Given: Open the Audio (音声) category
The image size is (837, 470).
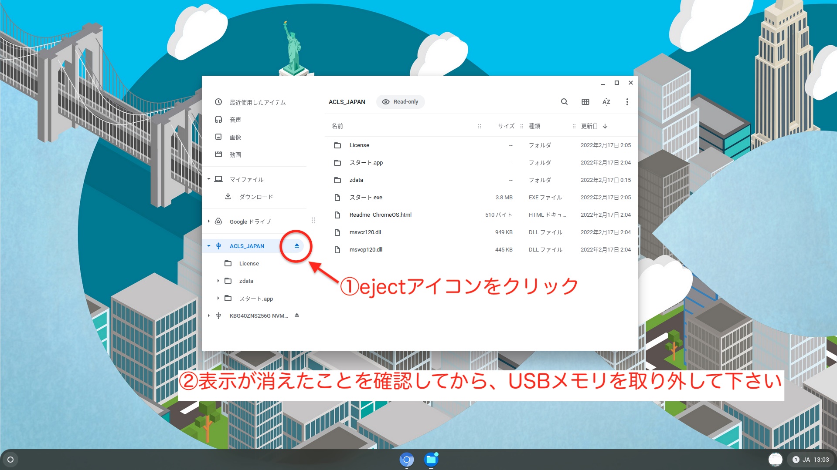Looking at the screenshot, I should click(x=255, y=120).
